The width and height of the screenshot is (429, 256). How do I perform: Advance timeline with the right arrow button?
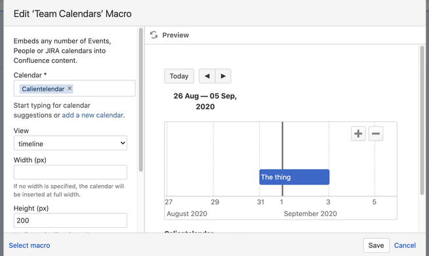tap(223, 76)
